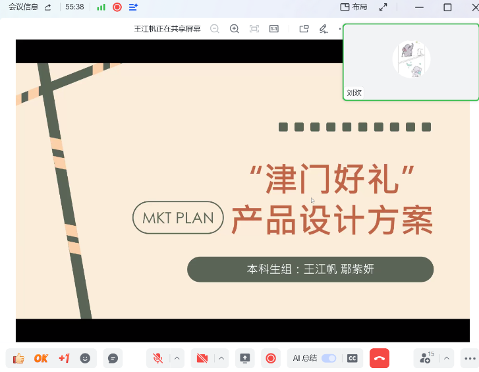Image resolution: width=479 pixels, height=372 pixels.
Task: Turn on the camera
Action: [202, 358]
